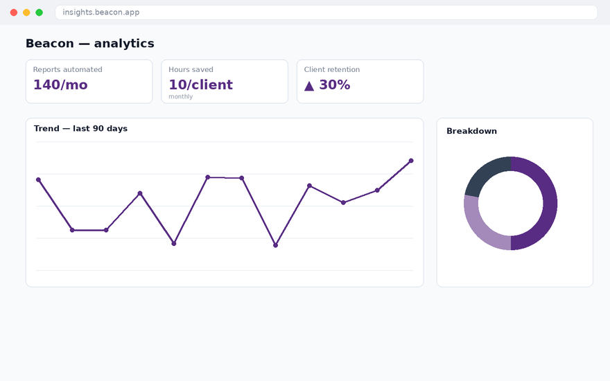Select the last data point on trend line
This screenshot has width=610, height=381.
pos(411,161)
